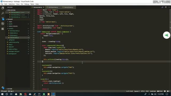The height and width of the screenshot is (96, 171).
Task: Open the Tasks menu
Action: [x=32, y=4]
